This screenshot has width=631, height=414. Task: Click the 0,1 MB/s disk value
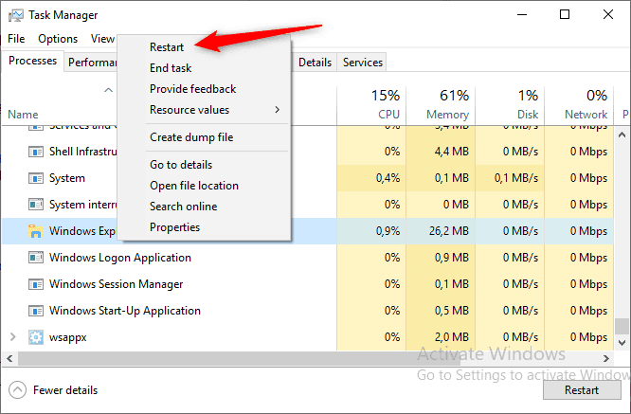coord(516,178)
